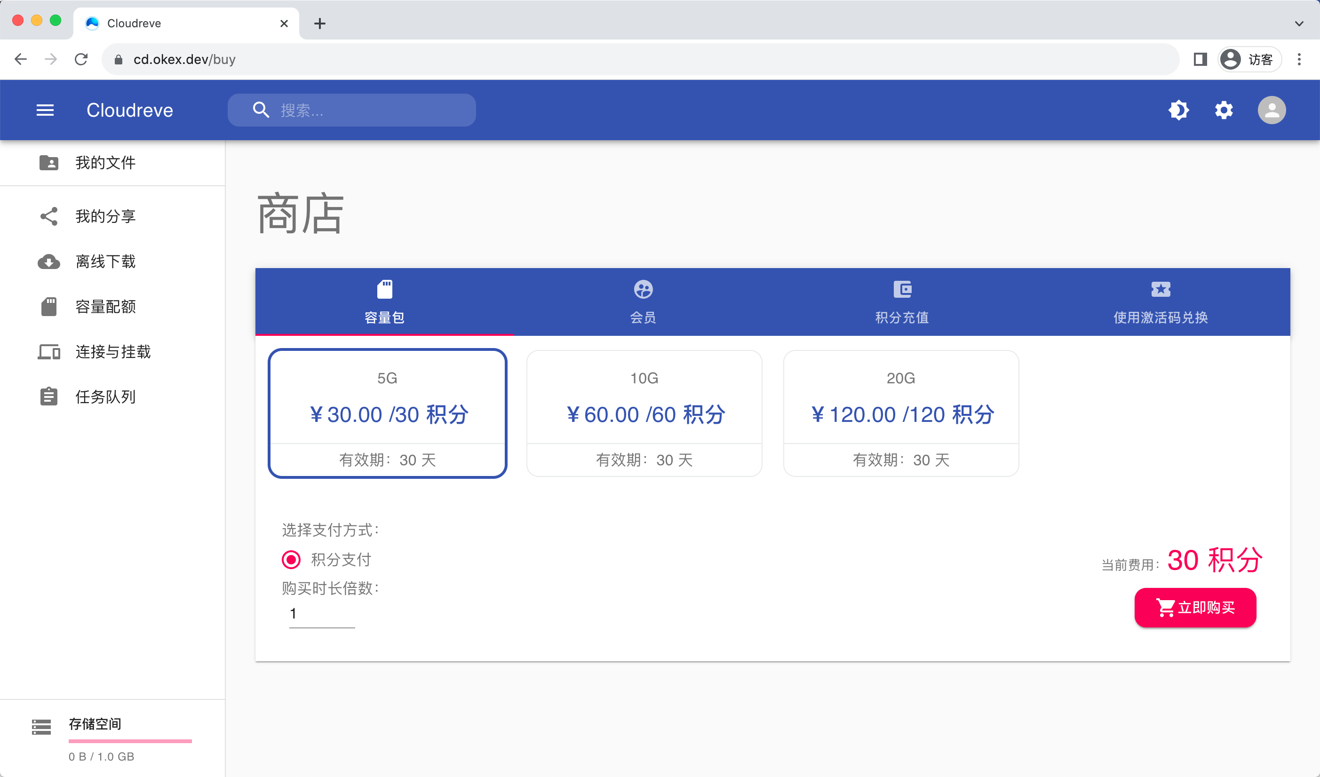This screenshot has height=777, width=1320.
Task: Click the 30 积分 current cost text
Action: [1215, 560]
